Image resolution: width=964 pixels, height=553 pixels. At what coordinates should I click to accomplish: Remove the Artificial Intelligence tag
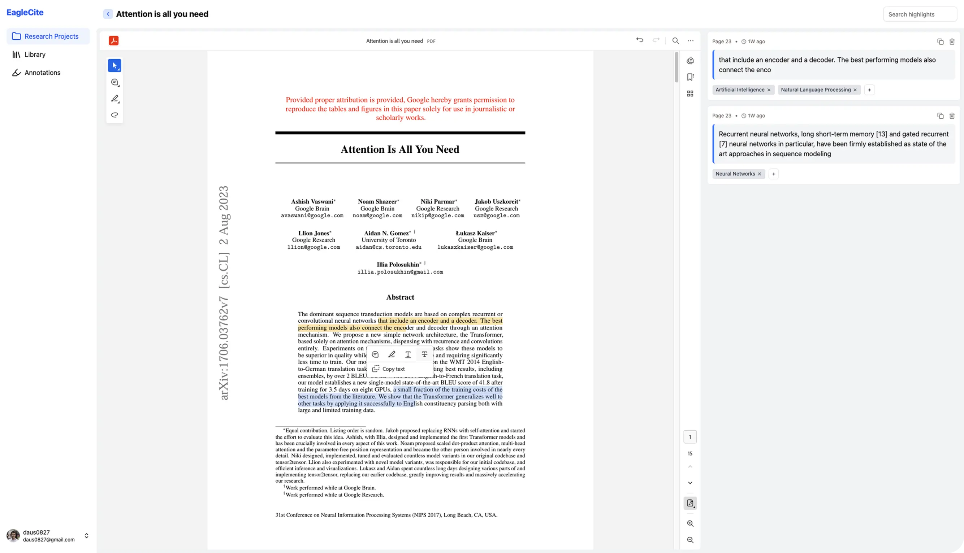[769, 90]
